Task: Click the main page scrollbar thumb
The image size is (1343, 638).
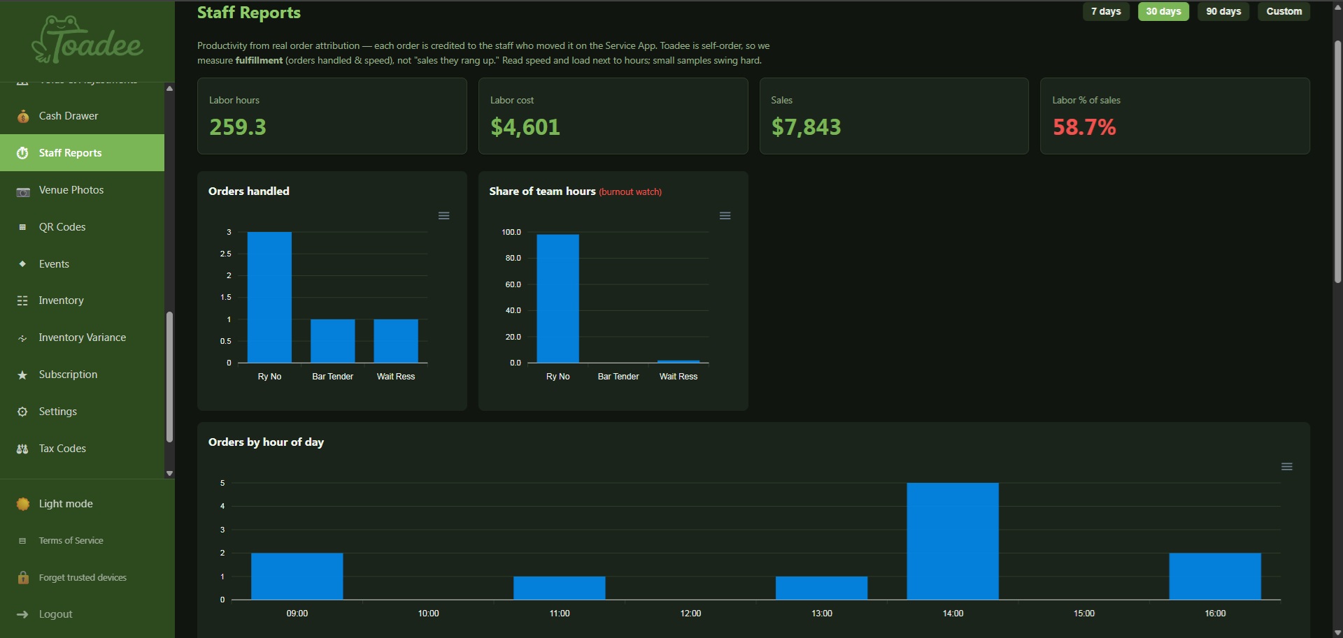Action: 1337,161
